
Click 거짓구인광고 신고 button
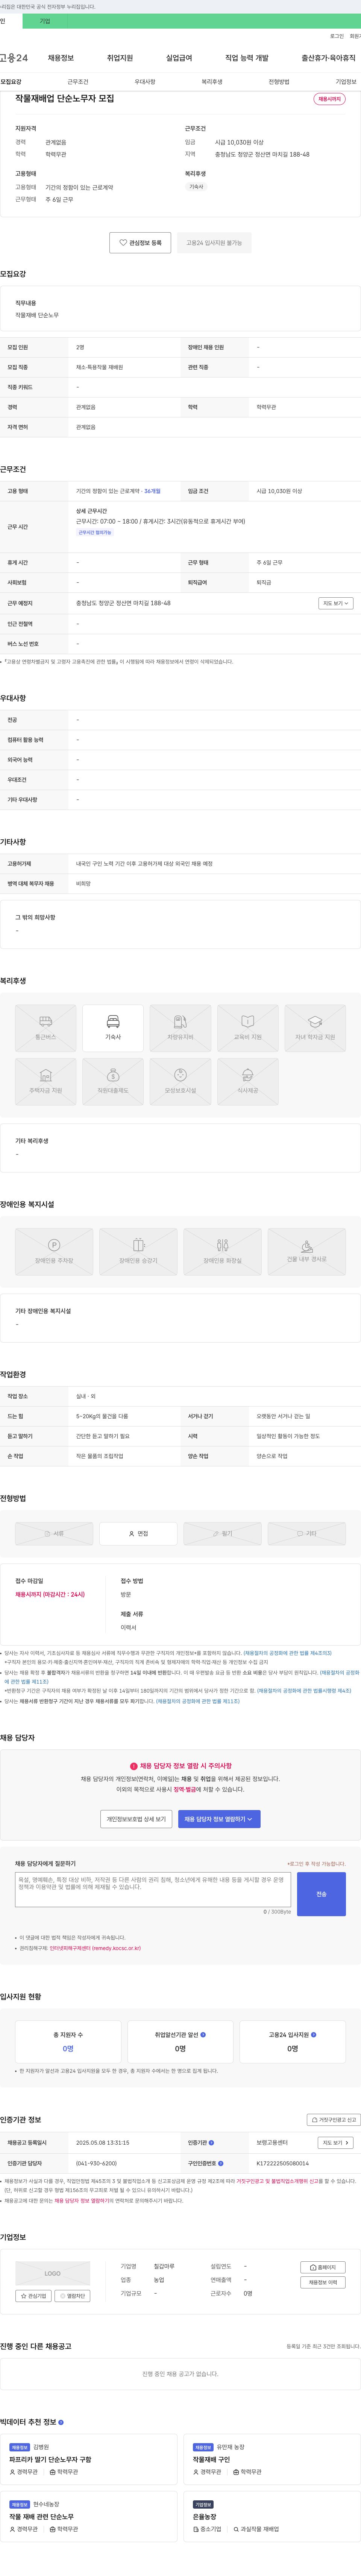(333, 2120)
